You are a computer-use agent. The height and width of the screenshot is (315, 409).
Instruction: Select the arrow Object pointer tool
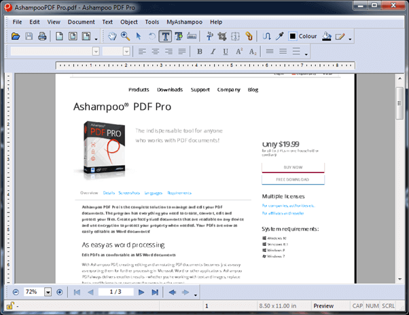139,36
